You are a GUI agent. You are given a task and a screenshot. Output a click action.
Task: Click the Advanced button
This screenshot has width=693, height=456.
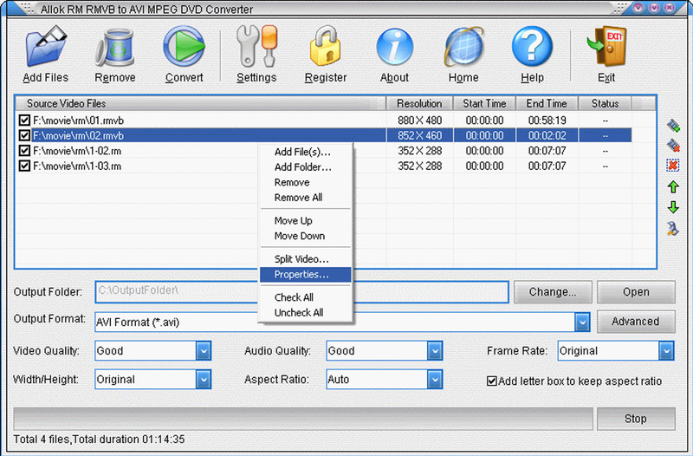636,322
